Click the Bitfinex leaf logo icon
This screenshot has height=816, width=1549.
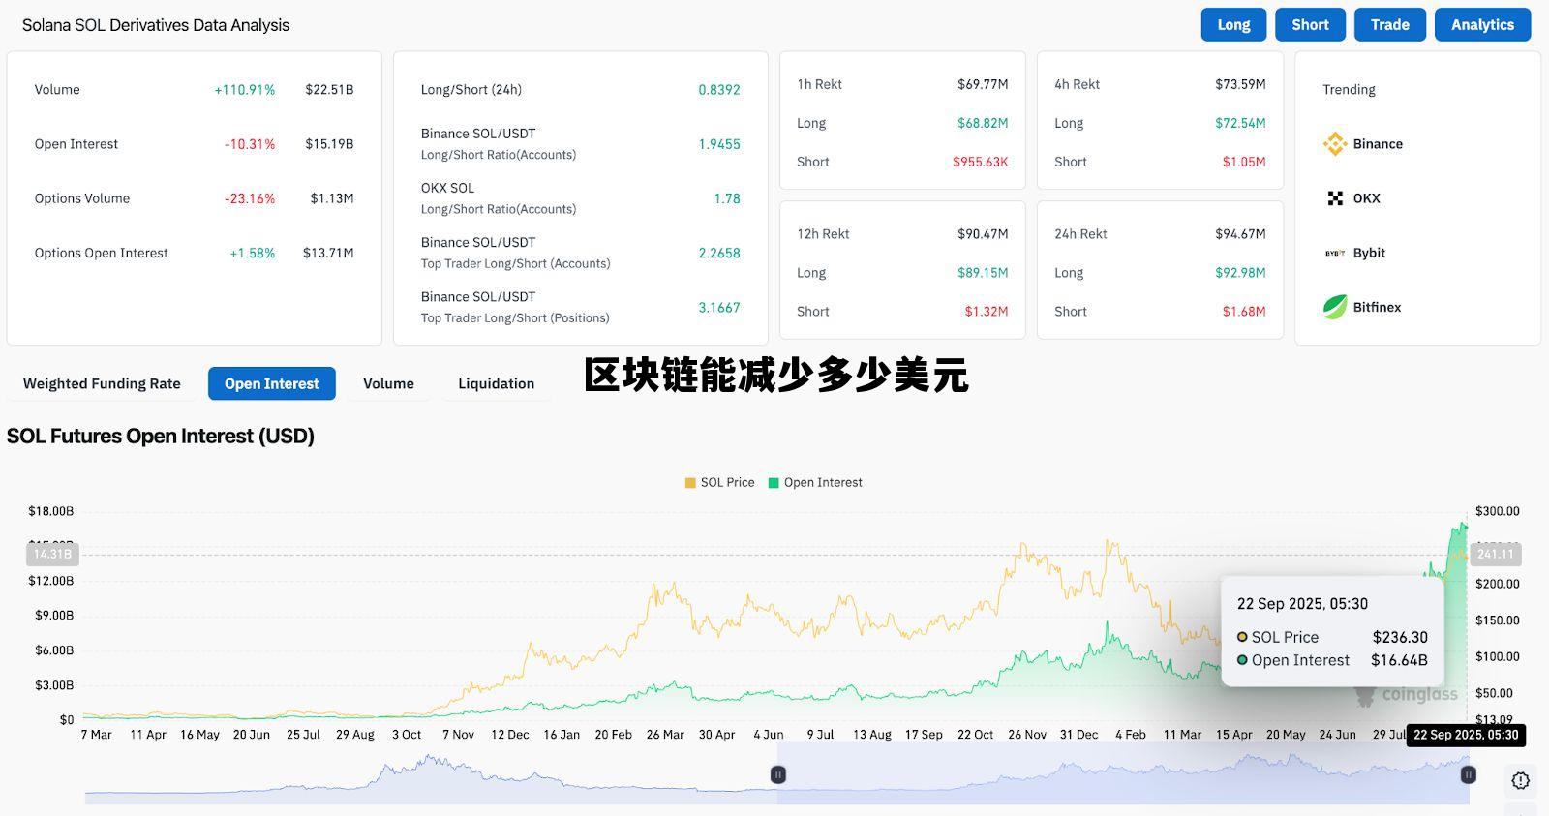pos(1335,307)
